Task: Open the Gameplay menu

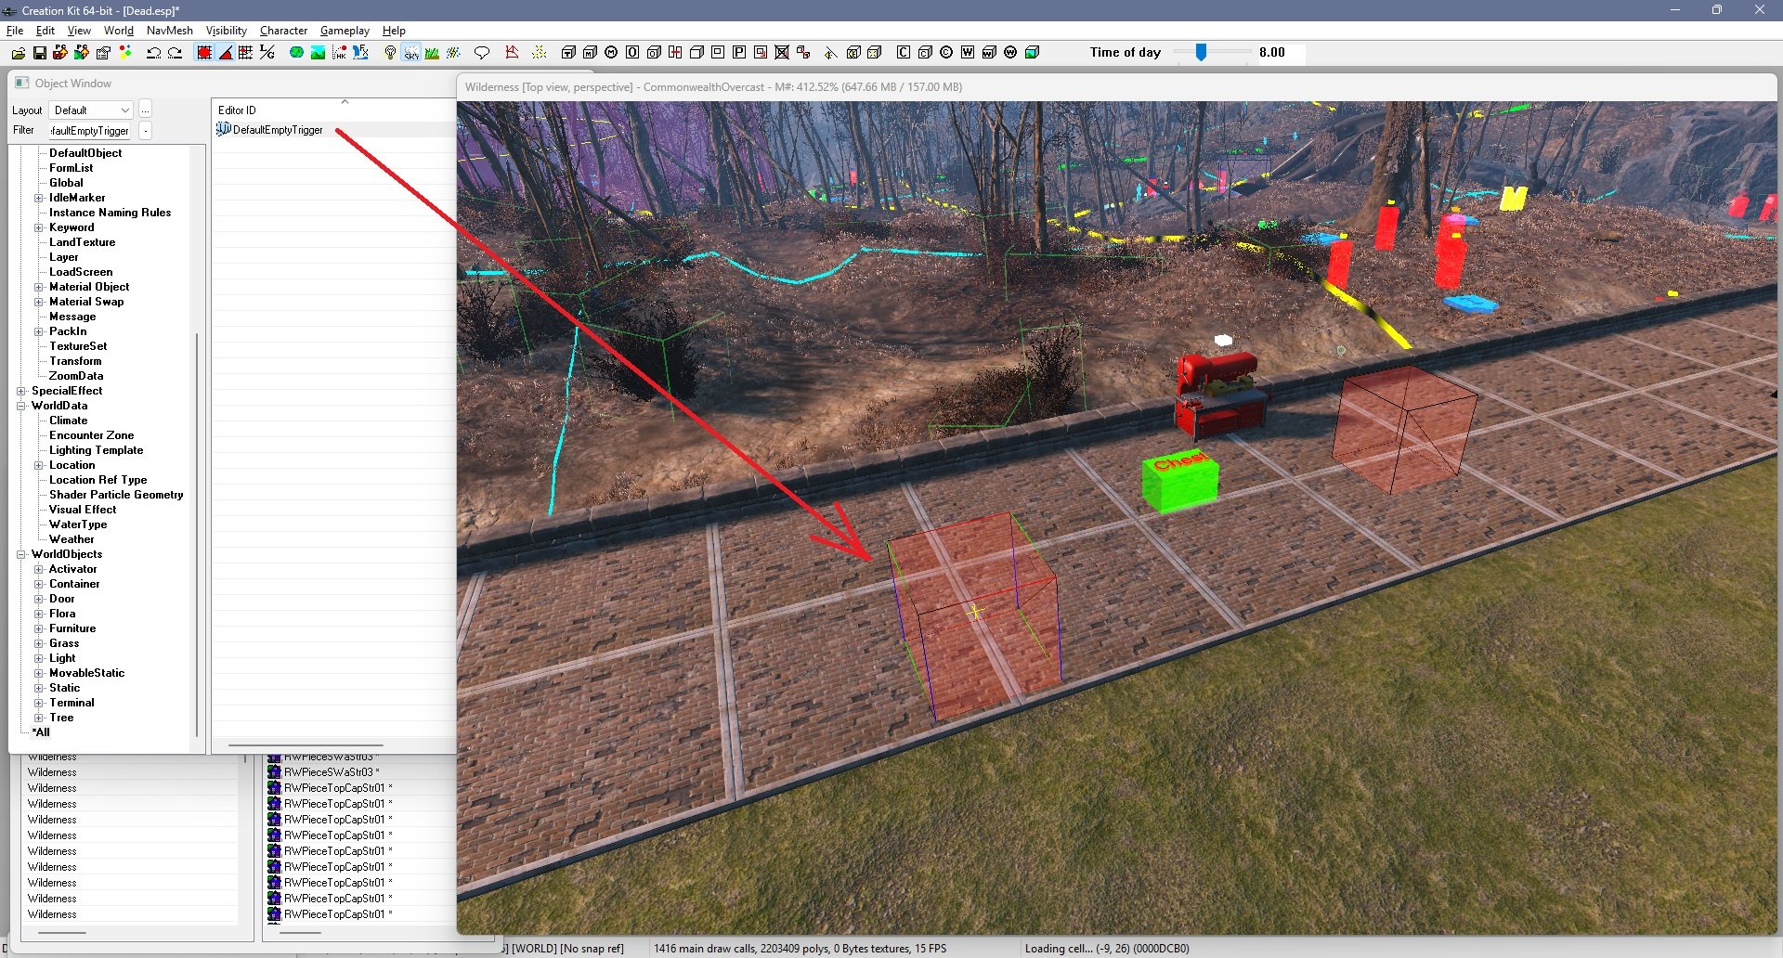Action: click(345, 31)
